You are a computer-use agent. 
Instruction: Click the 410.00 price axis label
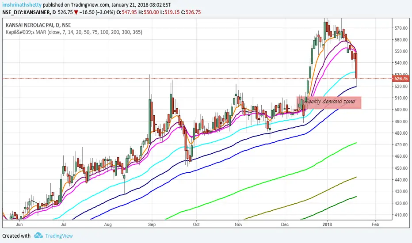401,215
